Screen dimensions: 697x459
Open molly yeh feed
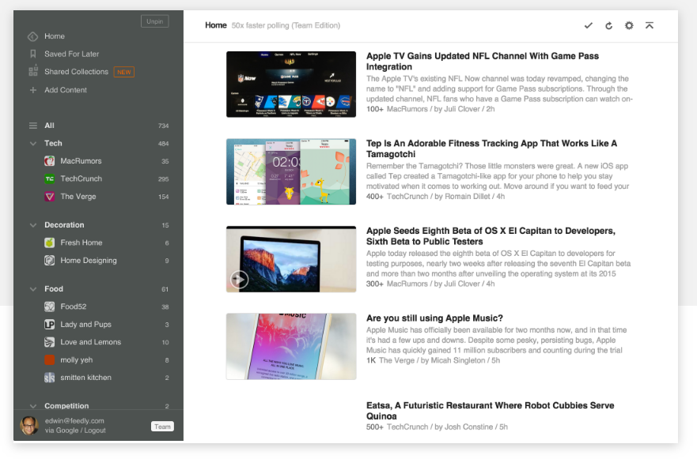click(77, 360)
